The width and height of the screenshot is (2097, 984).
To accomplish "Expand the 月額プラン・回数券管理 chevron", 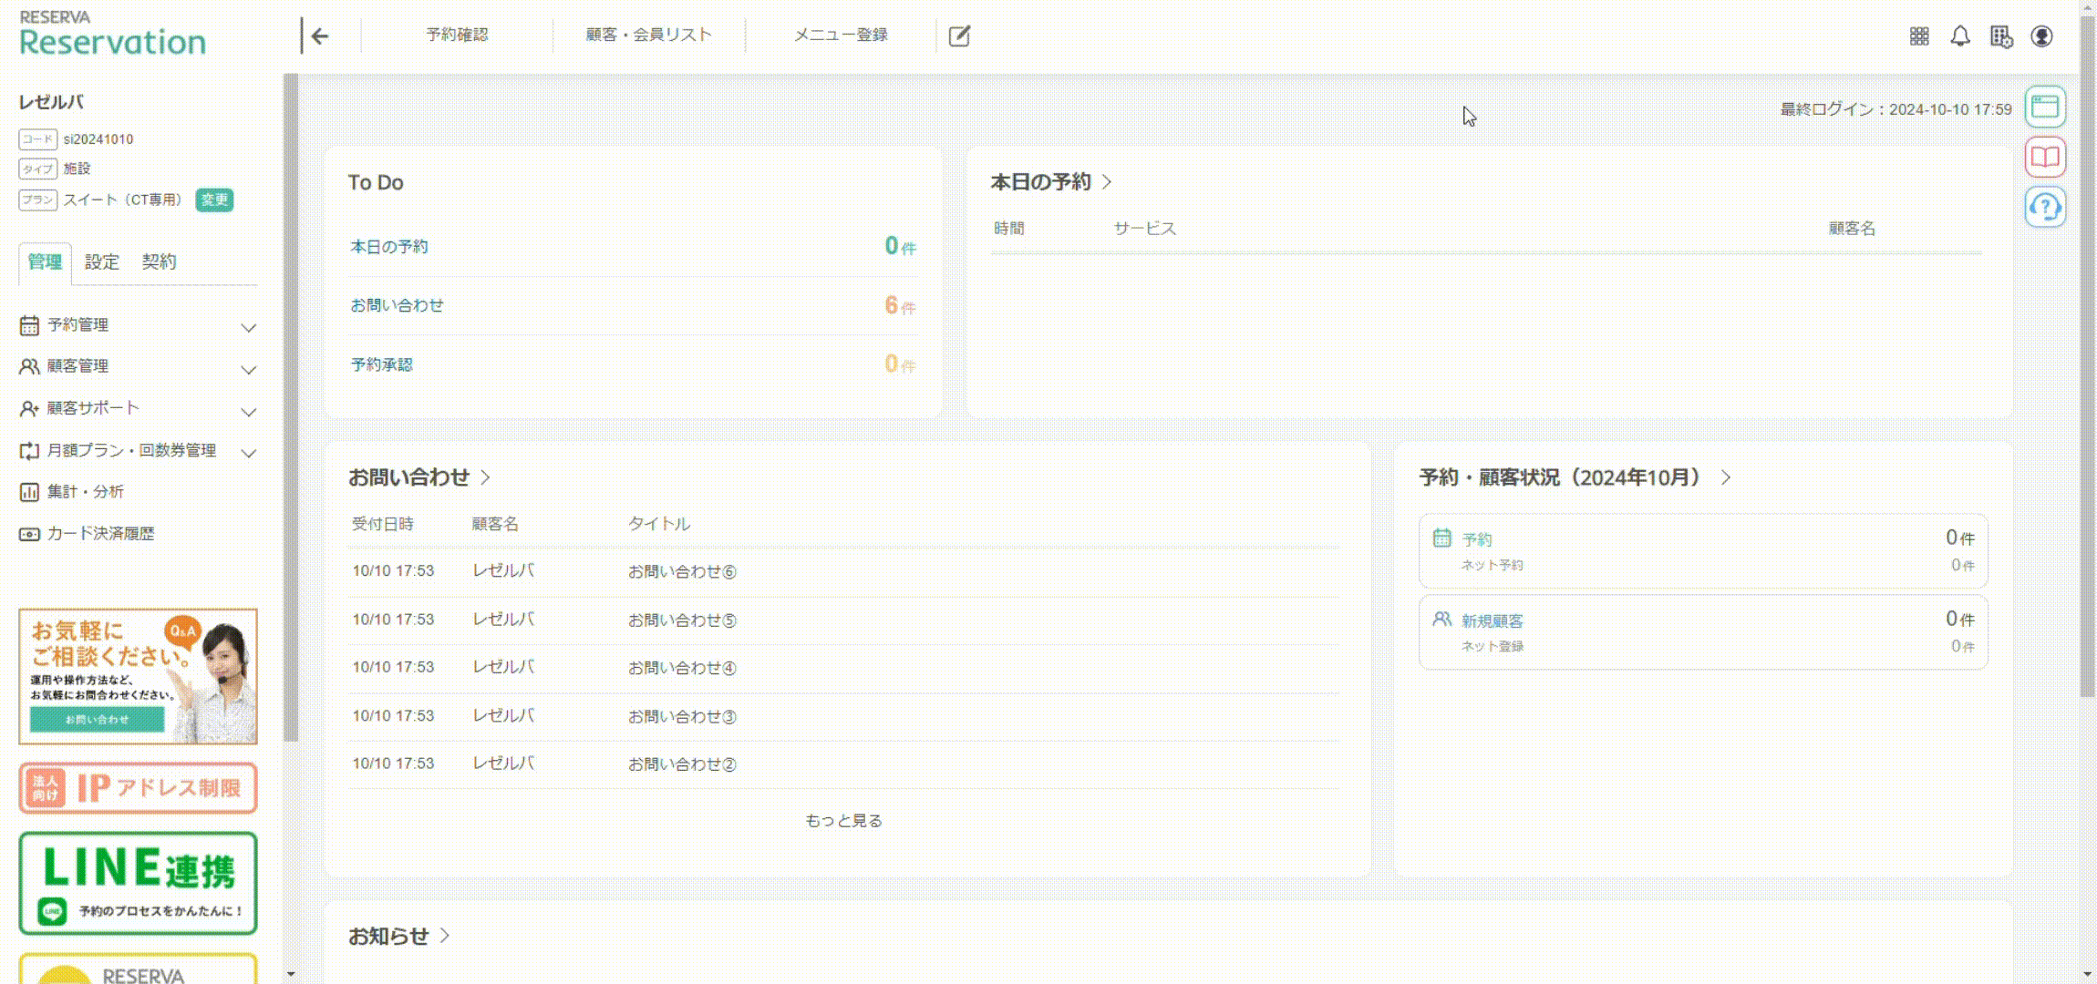I will (x=248, y=452).
